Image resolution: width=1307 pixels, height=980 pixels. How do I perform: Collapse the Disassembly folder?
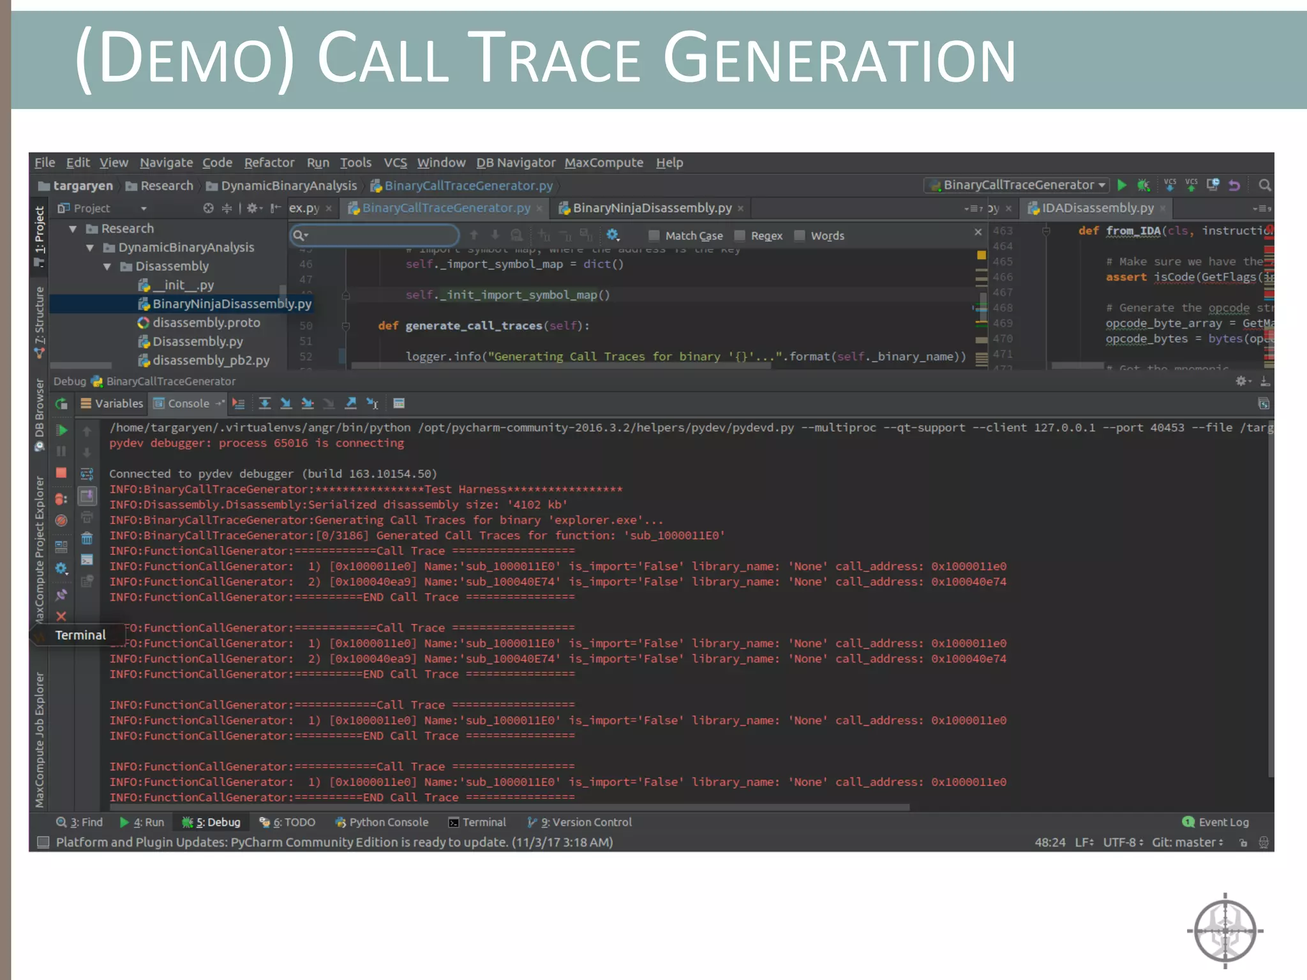[107, 267]
